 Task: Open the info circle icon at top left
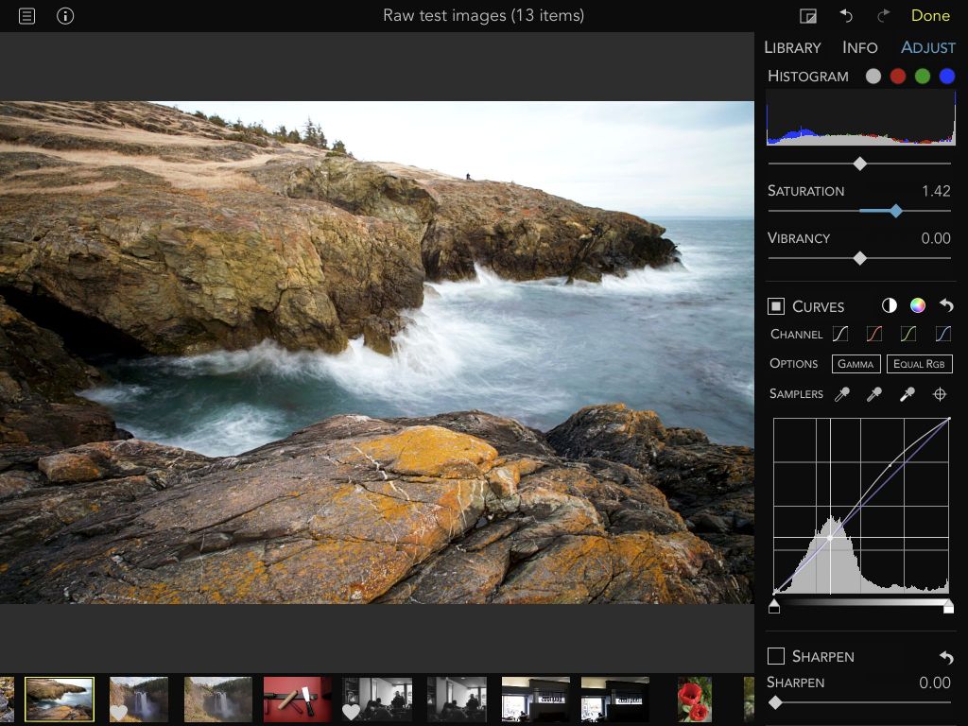[65, 16]
